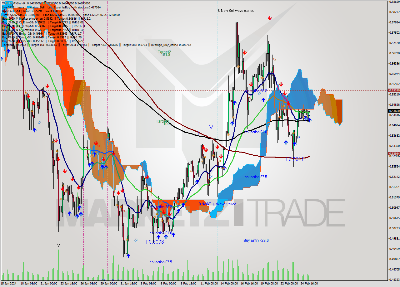The width and height of the screenshot is (400, 287).
Task: Select the '16 Feb 16:00' time axis label
Action: [249, 284]
